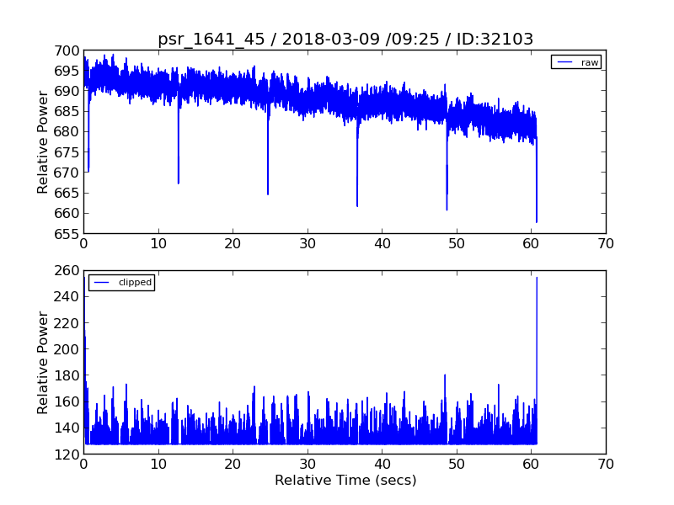Image resolution: width=674 pixels, height=505 pixels.
Task: Click the 160 tick on the clipped plot
Action: click(x=67, y=401)
